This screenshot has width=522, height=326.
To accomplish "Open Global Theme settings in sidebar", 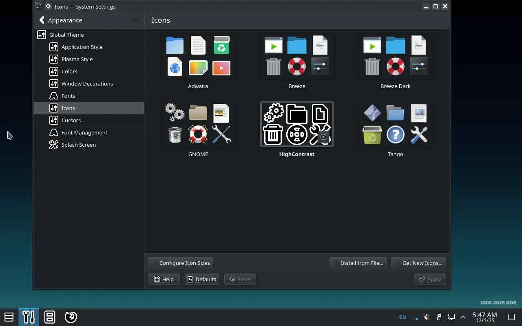I will 89,35.
